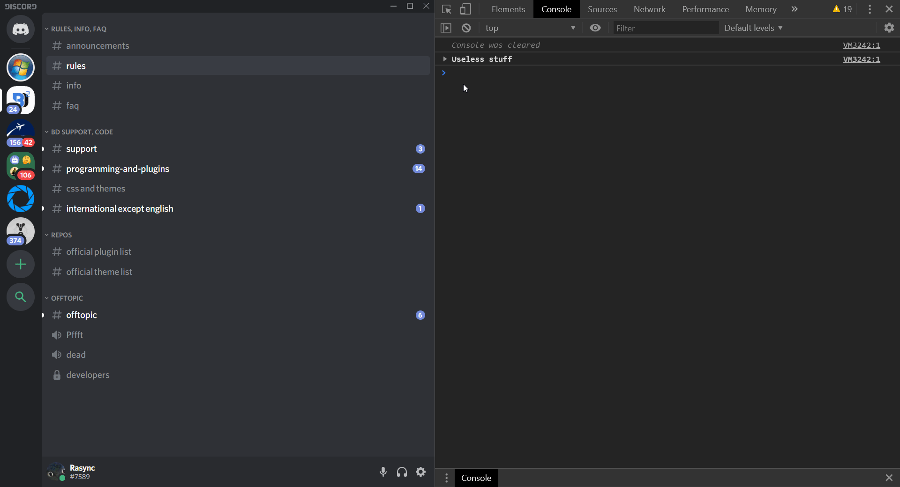Open the support channel
This screenshot has height=487, width=900.
tap(238, 148)
